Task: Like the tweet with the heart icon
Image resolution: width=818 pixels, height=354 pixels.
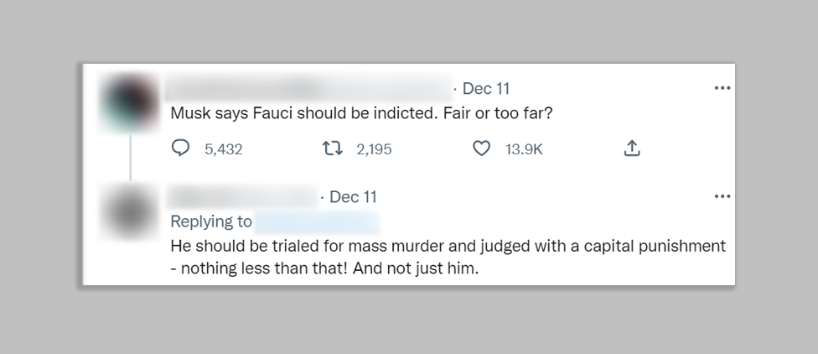Action: click(x=481, y=149)
